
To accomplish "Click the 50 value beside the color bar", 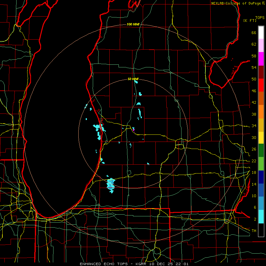I will pyautogui.click(x=254, y=79).
